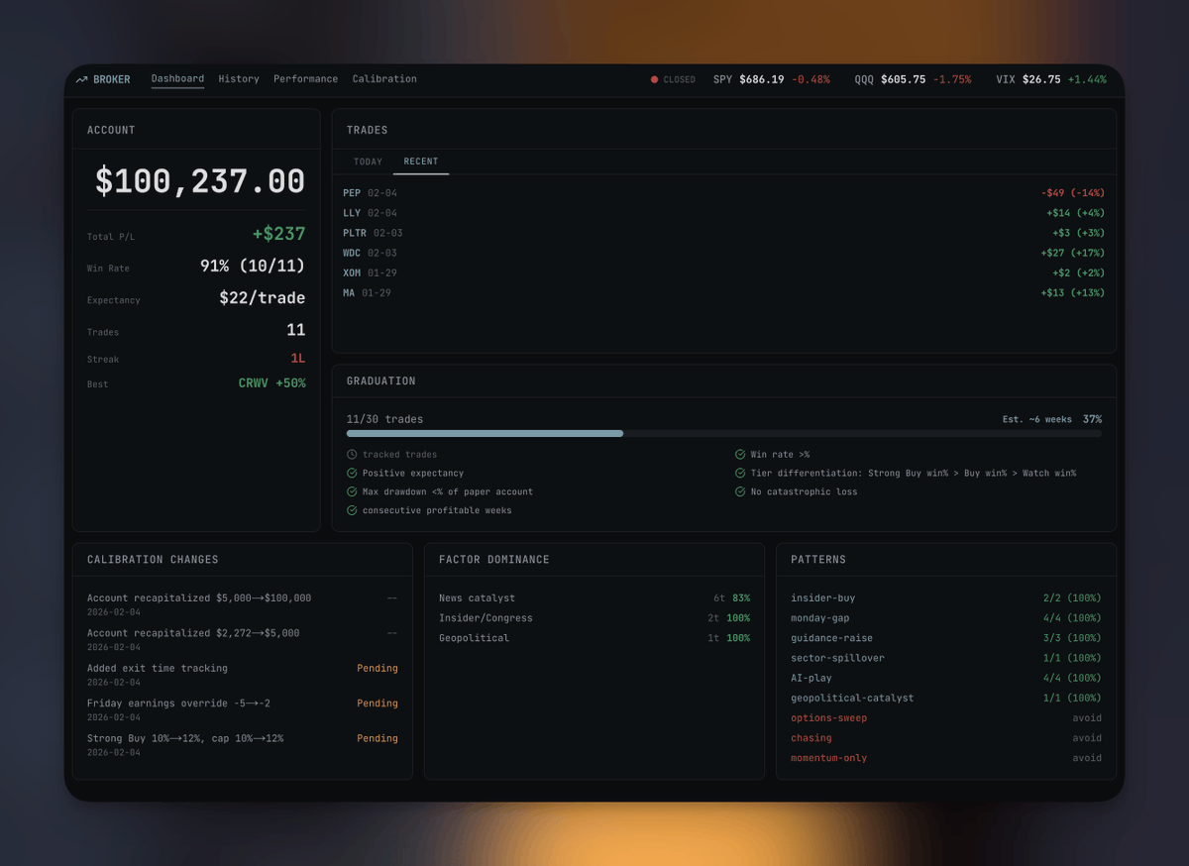Click the insider-buy pattern

946,598
